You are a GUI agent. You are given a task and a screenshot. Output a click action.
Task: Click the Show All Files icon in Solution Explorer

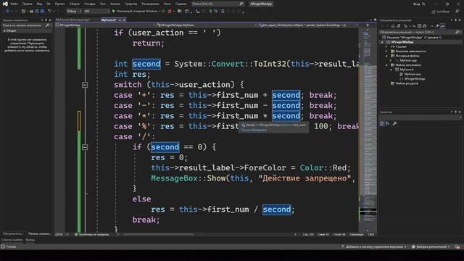(425, 26)
